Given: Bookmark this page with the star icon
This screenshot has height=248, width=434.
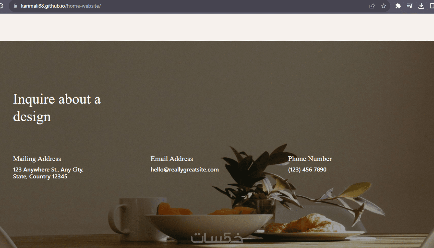Looking at the screenshot, I should 383,6.
